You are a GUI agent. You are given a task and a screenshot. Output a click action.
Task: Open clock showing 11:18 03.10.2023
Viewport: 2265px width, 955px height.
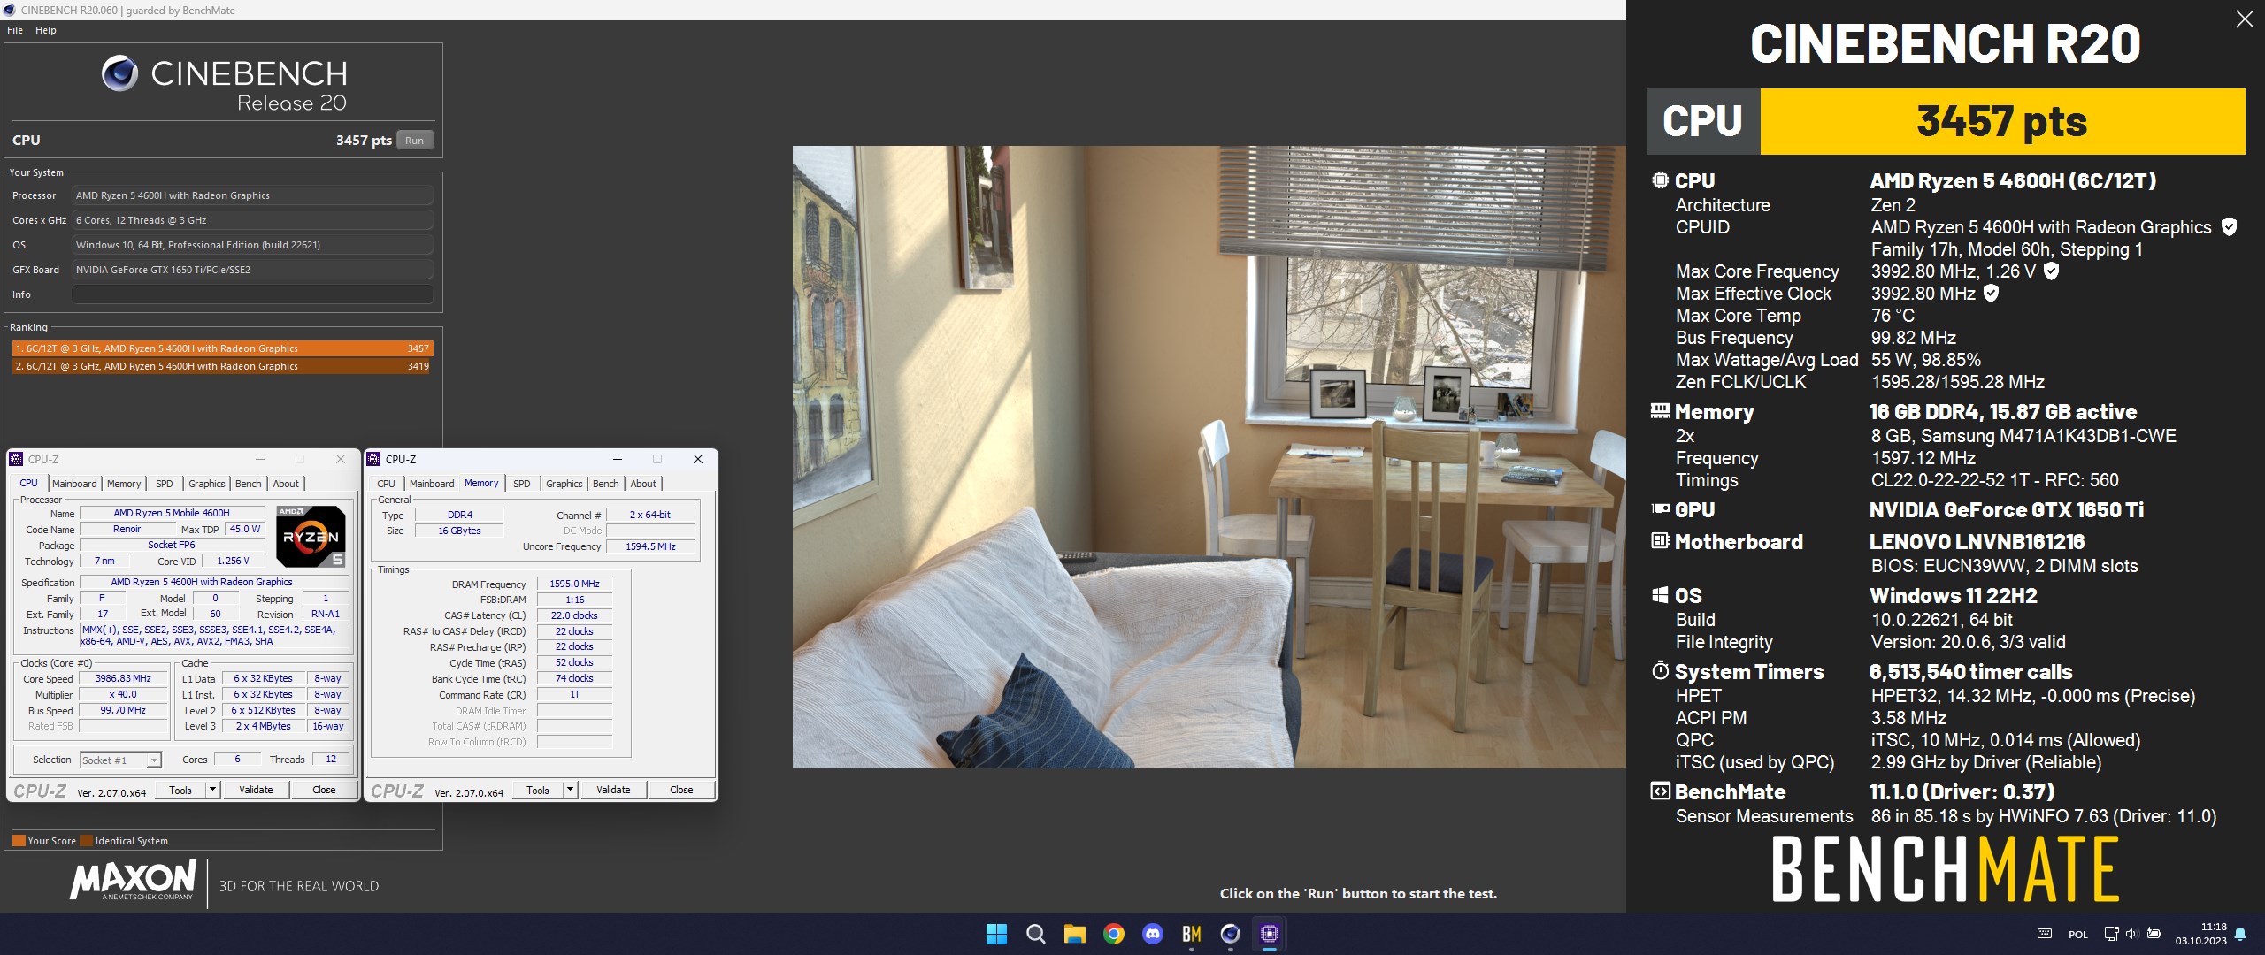click(x=2201, y=934)
